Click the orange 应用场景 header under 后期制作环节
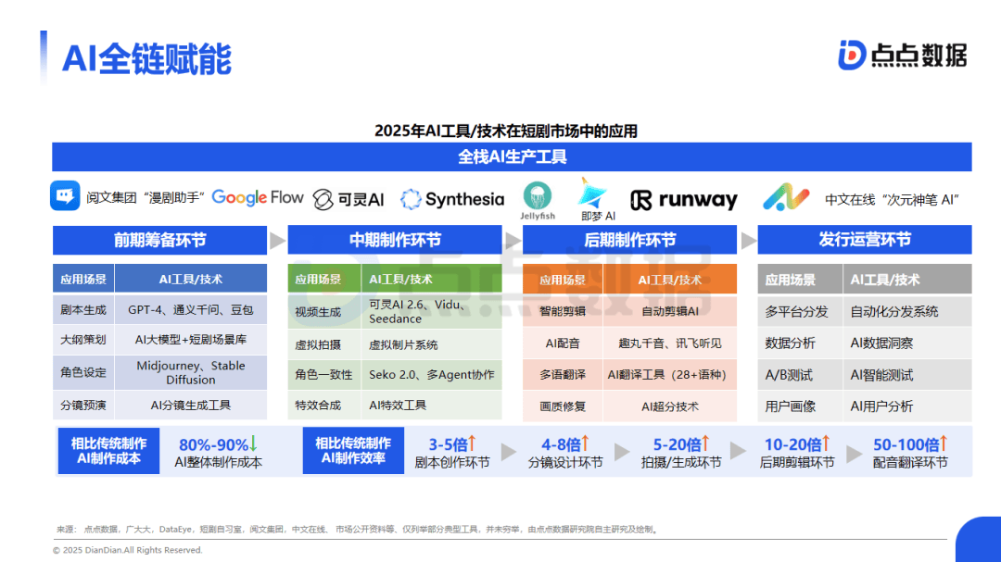The image size is (1001, 562). pyautogui.click(x=562, y=280)
